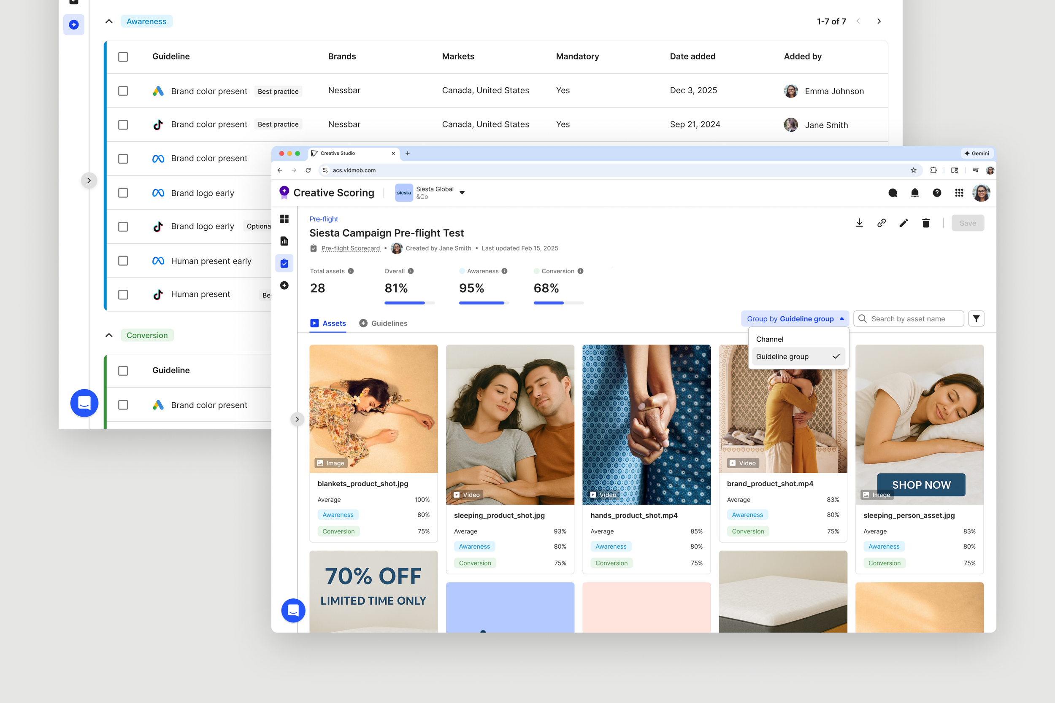
Task: Check the Human present early row checkbox
Action: point(123,261)
